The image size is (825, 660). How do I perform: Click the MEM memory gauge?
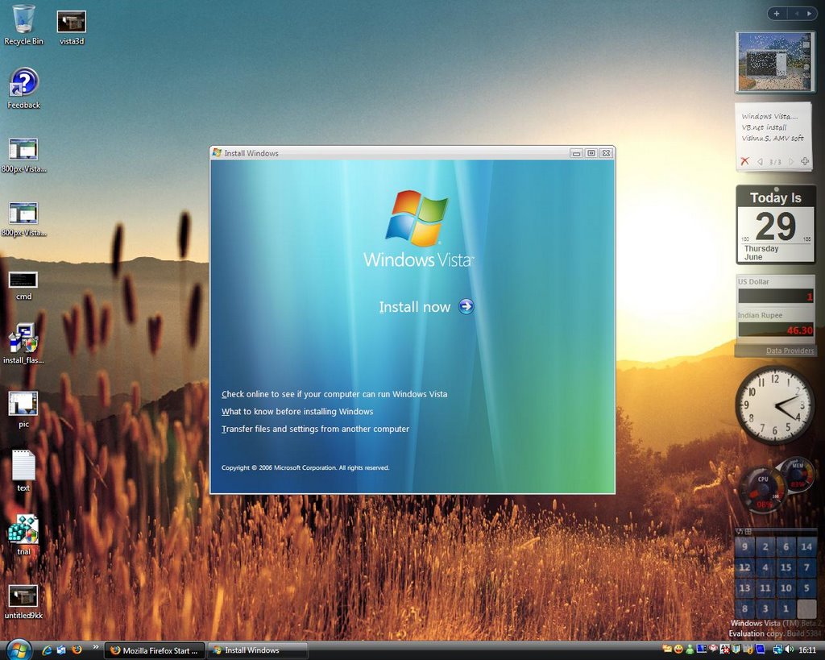[798, 474]
